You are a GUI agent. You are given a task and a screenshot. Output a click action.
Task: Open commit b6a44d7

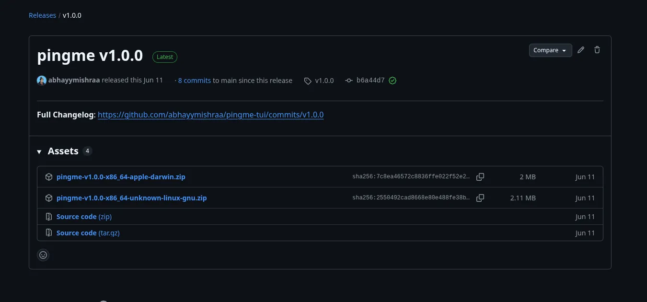point(370,81)
